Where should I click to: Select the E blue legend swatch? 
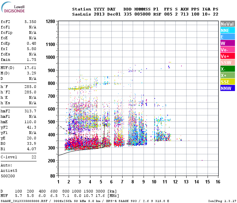(228, 37)
